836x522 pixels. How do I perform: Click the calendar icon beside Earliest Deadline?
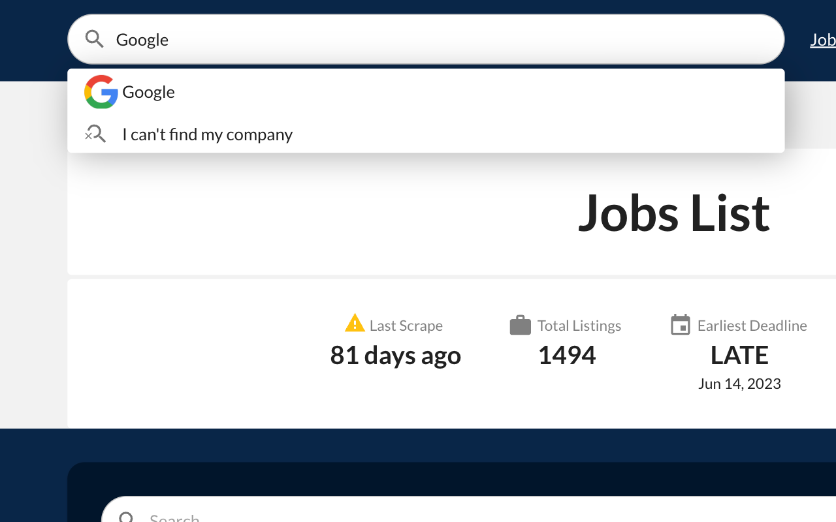(681, 325)
